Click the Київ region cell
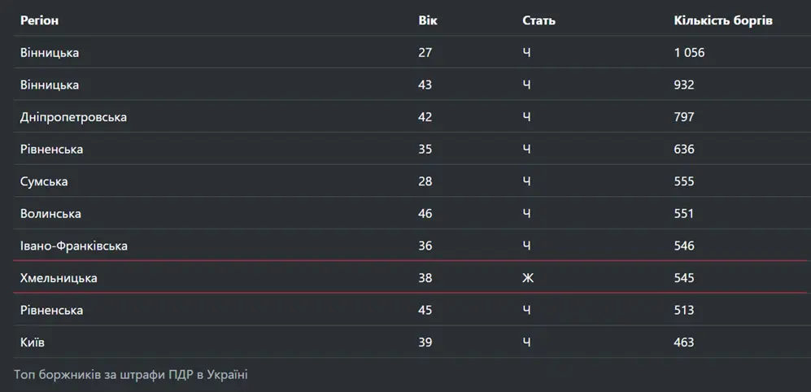 point(33,342)
